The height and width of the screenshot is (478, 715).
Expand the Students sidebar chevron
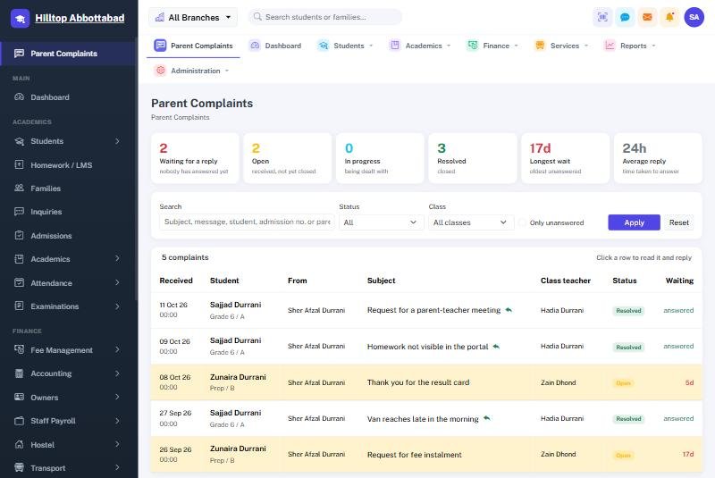[x=117, y=141]
